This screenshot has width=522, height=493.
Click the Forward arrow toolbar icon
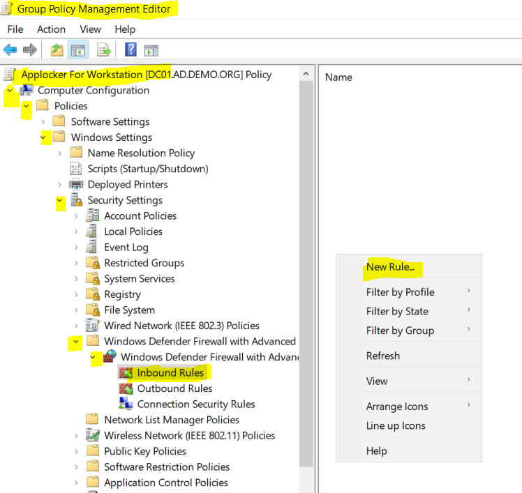(x=29, y=50)
